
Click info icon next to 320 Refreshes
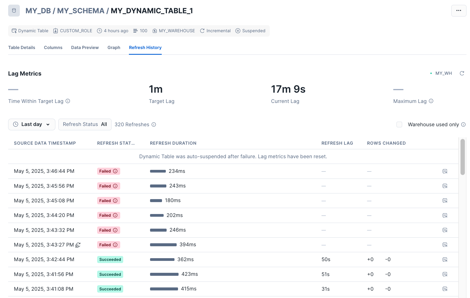[x=154, y=125]
